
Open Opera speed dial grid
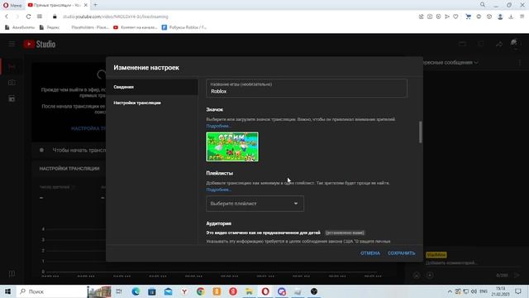click(x=40, y=17)
